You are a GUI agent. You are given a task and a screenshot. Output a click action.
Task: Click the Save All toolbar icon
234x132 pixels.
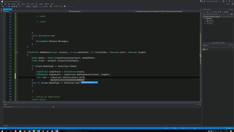click(16, 7)
